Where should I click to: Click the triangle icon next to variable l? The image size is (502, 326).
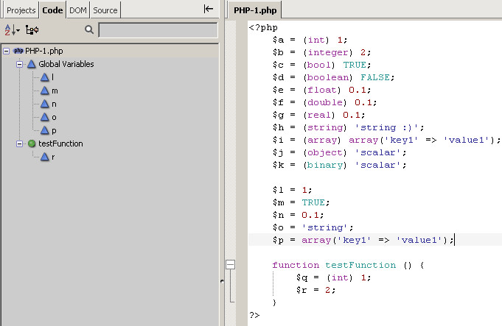[x=45, y=77]
